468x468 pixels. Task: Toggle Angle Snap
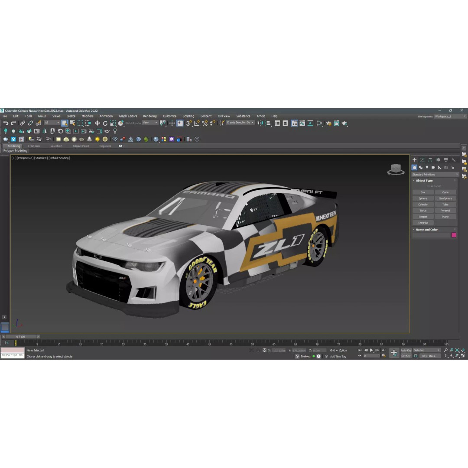197,123
